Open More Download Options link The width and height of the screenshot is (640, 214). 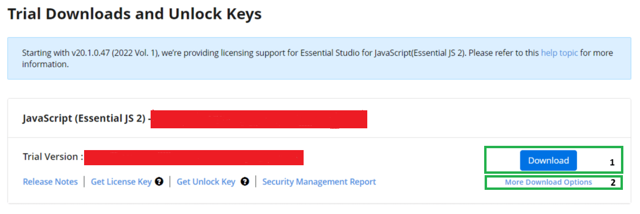548,182
